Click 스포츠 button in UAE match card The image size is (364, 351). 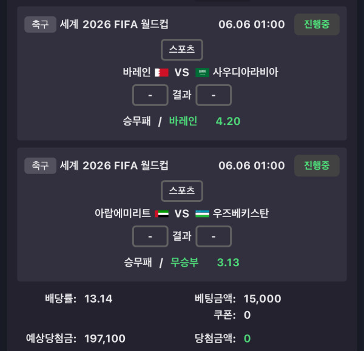[182, 191]
